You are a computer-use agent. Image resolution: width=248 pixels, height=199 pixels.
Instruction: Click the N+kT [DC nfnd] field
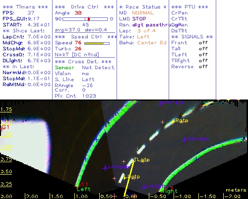click(77, 55)
